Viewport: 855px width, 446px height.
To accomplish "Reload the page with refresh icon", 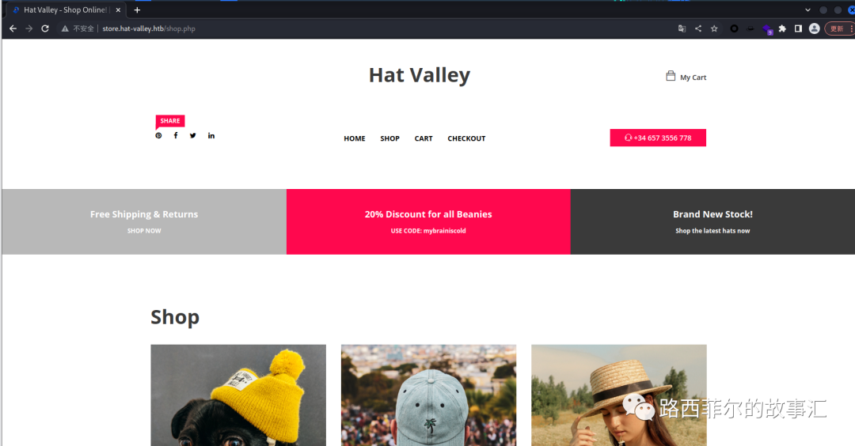I will click(x=45, y=28).
